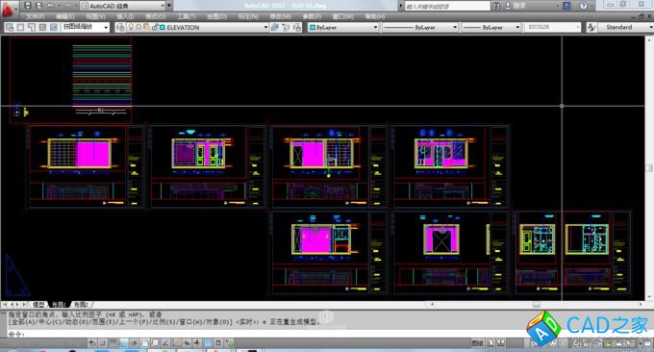This screenshot has height=352, width=654.
Task: Open the ByLayer color control swatch
Action: point(342,27)
